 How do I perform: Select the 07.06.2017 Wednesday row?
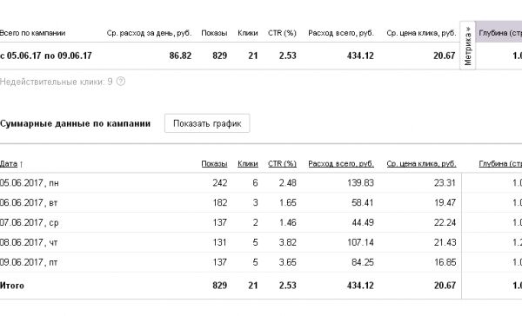pos(261,222)
